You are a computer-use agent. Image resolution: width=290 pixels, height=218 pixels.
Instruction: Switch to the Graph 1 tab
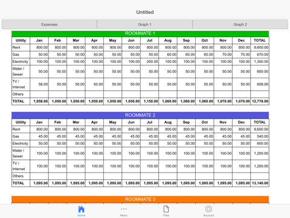[x=144, y=24]
